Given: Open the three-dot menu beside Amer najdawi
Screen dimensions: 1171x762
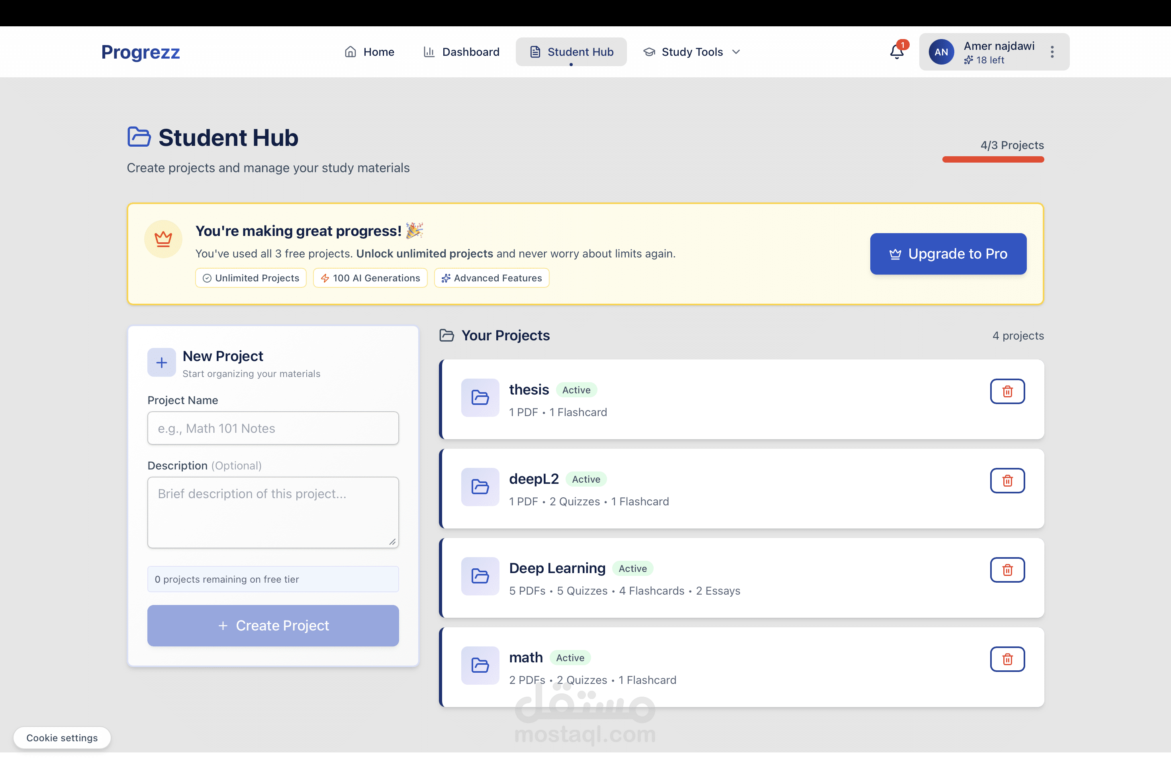Looking at the screenshot, I should pyautogui.click(x=1052, y=52).
